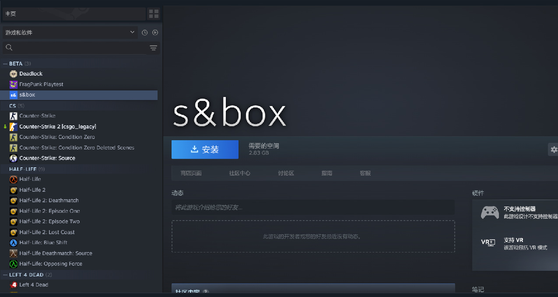
Task: Click the search magnifier icon
Action: (9, 48)
